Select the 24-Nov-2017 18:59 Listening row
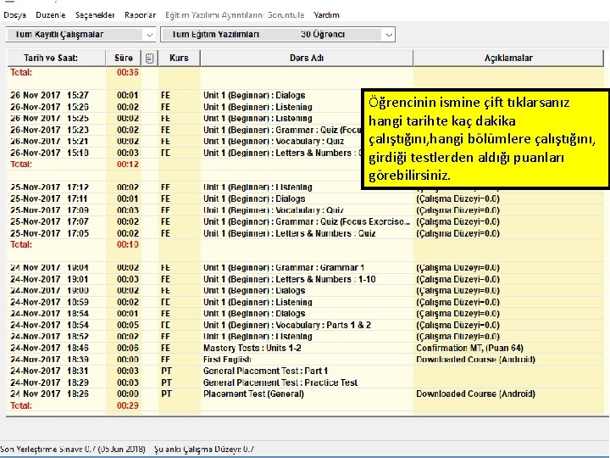Viewport: 610px width, 458px height. [x=306, y=302]
